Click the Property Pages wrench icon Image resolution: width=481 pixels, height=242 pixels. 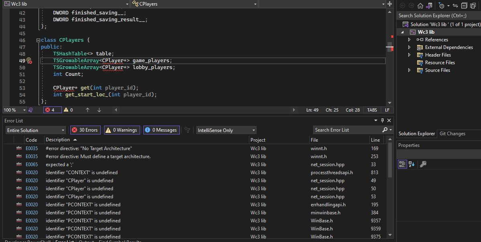coord(423,164)
